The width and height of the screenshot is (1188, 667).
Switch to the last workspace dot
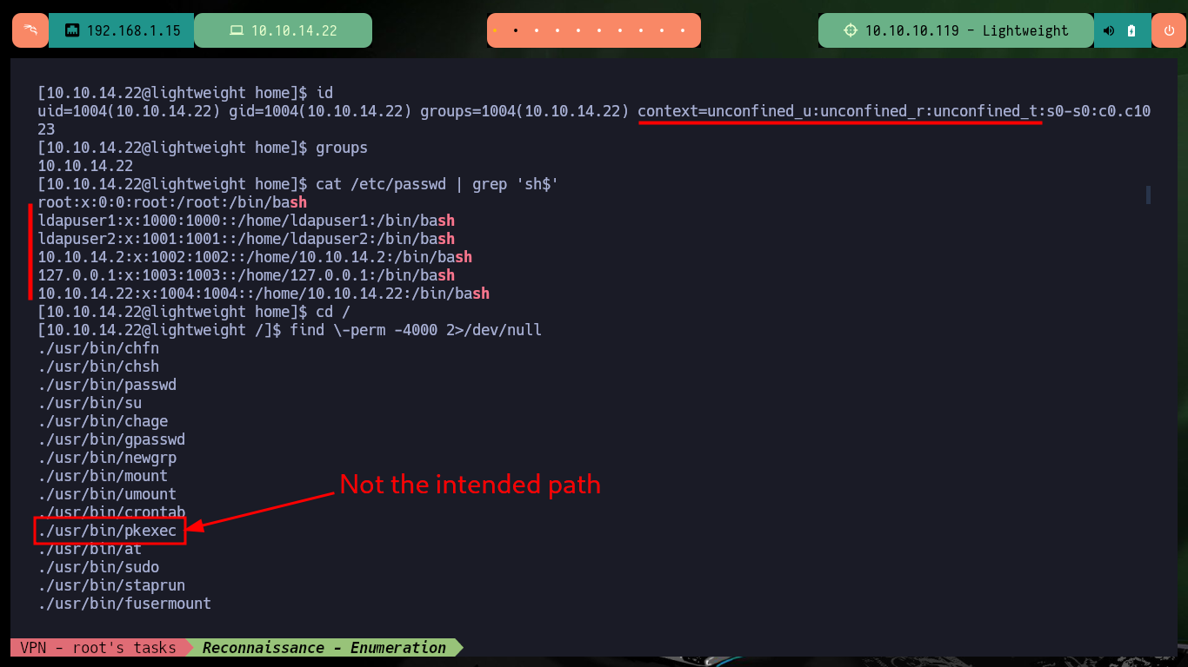click(684, 30)
